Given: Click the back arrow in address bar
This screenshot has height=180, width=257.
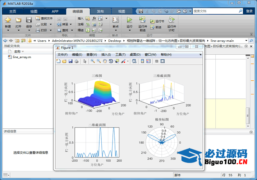Looking at the screenshot, I should (x=5, y=41).
